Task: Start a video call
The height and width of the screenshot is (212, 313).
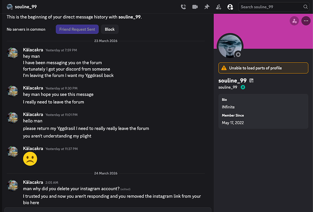Action: pyautogui.click(x=195, y=7)
